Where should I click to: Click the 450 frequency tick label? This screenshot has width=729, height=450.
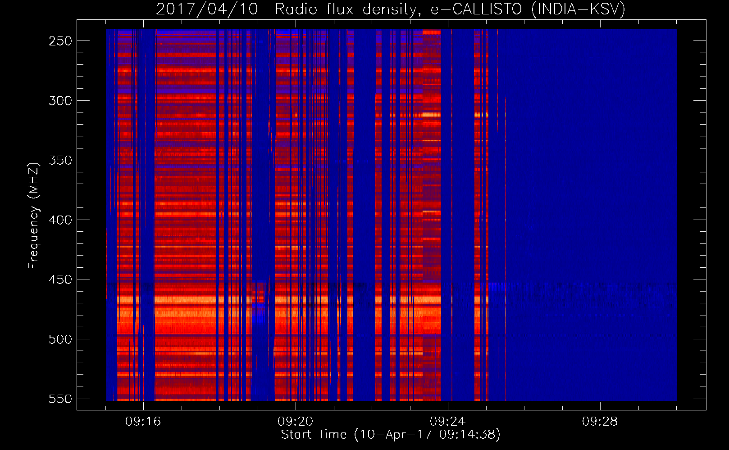pyautogui.click(x=60, y=279)
